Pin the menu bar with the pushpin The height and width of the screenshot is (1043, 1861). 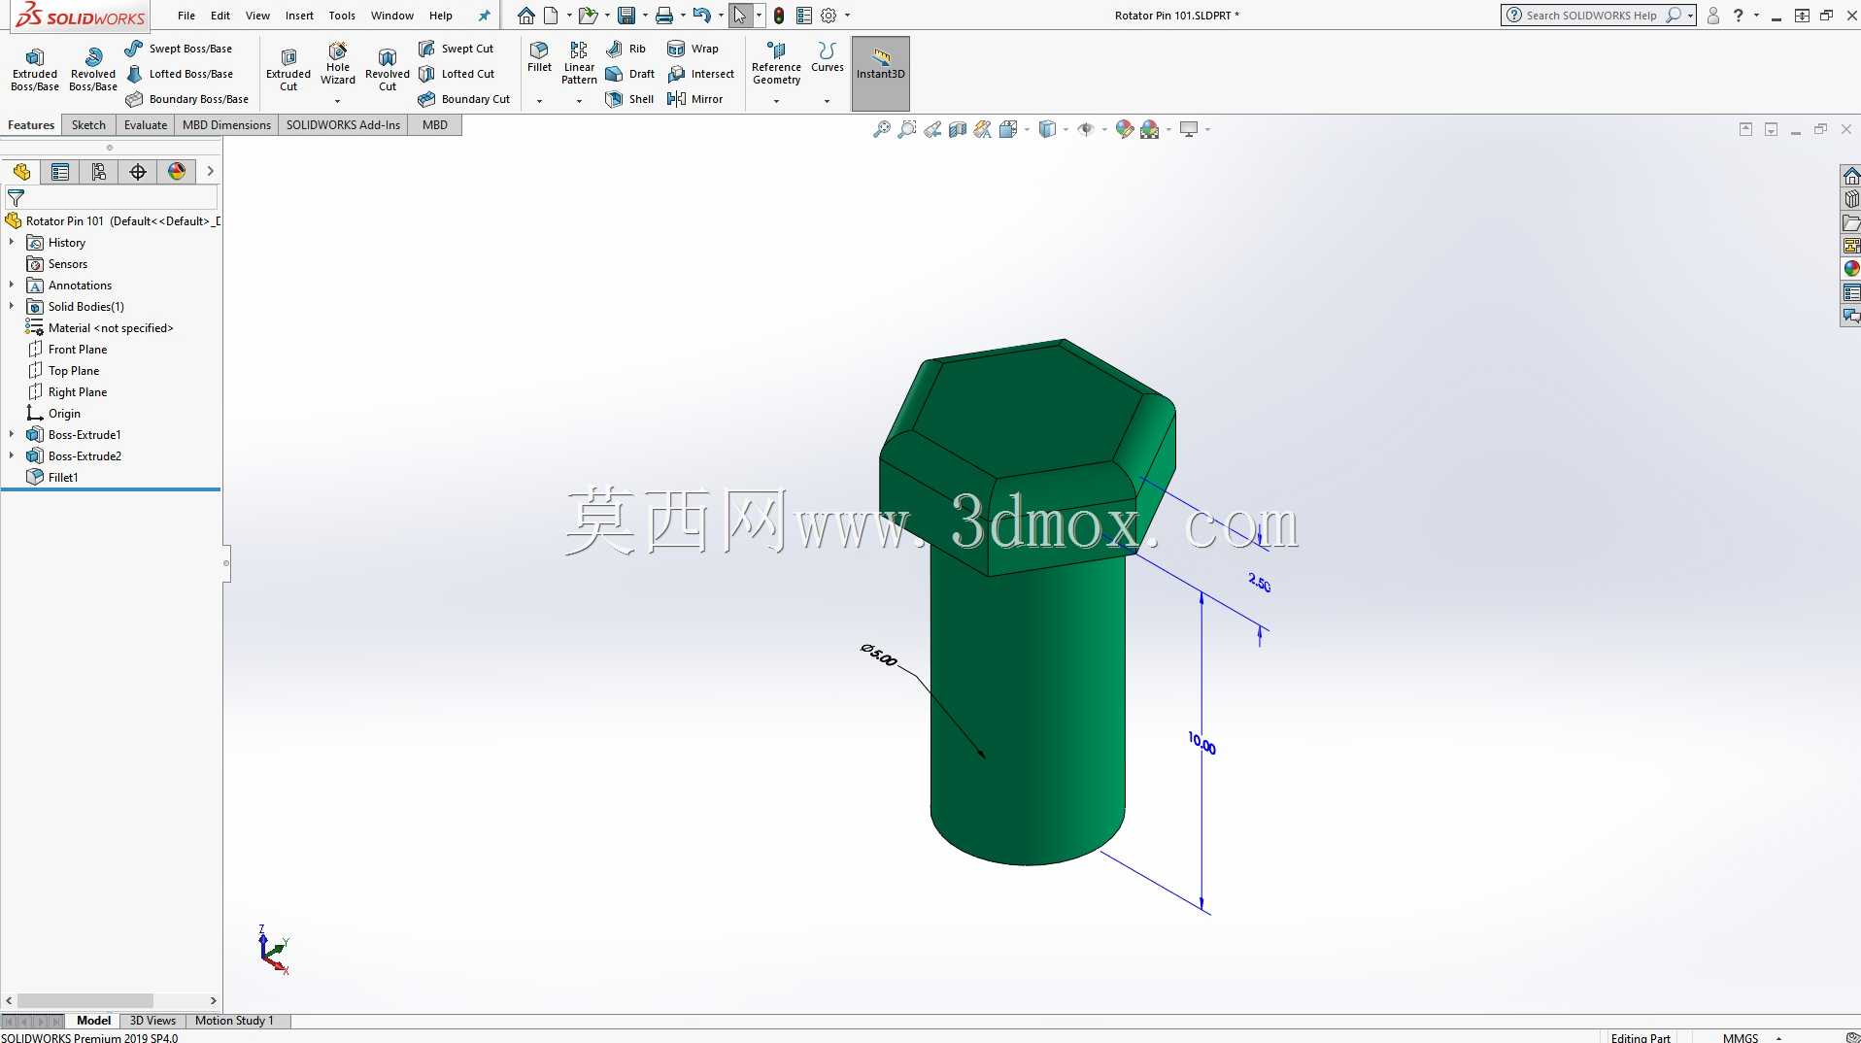click(x=485, y=16)
